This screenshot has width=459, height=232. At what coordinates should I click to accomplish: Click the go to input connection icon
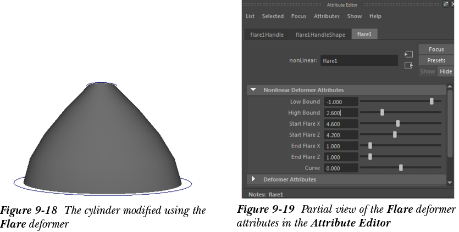[x=408, y=55]
